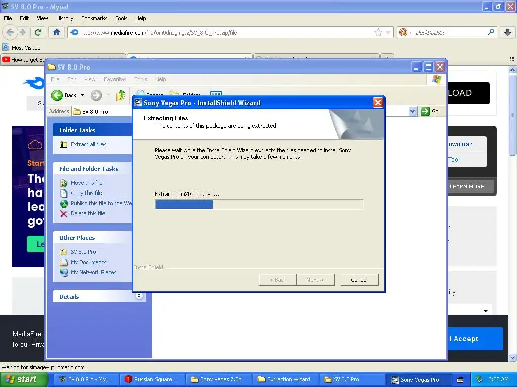Open the browser Tools menu
The height and width of the screenshot is (387, 517).
(x=121, y=18)
